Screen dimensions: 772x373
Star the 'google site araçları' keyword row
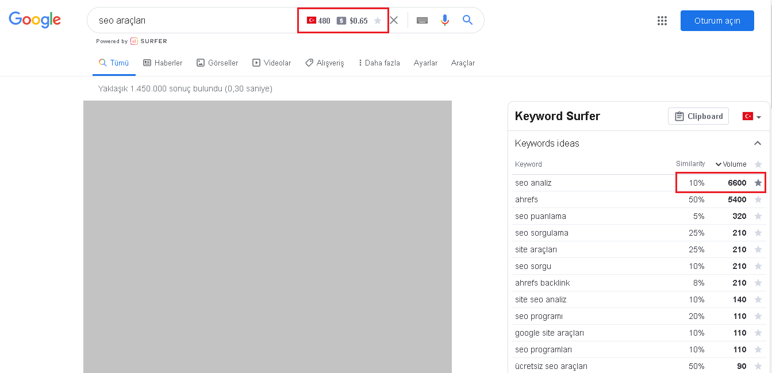758,333
